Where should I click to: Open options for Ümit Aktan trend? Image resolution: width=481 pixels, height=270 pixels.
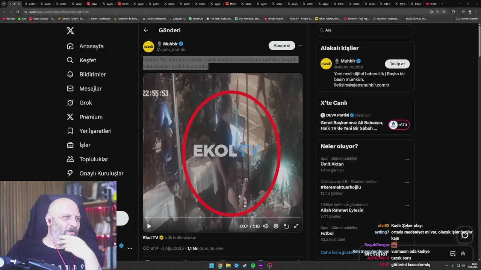[x=407, y=159]
